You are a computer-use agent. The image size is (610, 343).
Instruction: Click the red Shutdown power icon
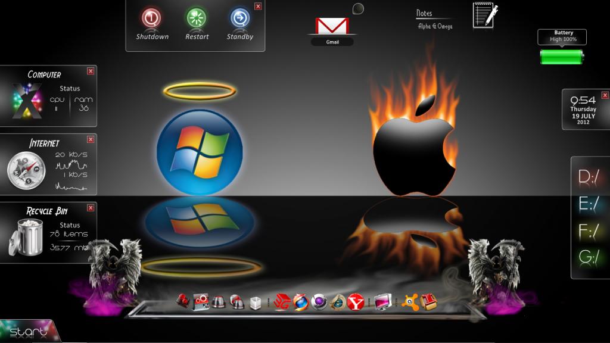[x=151, y=18]
